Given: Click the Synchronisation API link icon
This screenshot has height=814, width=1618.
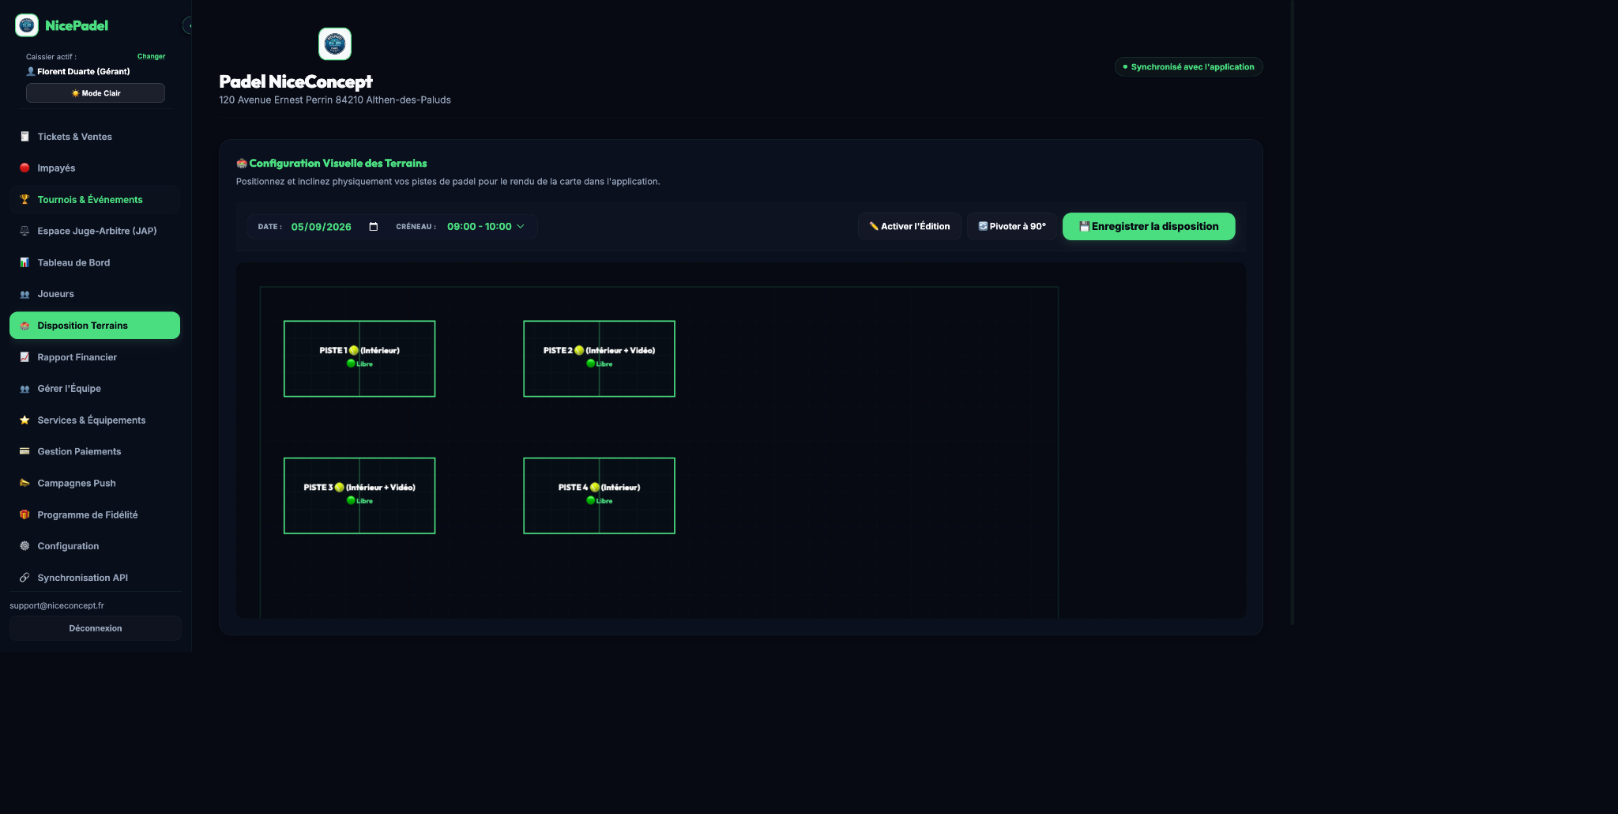Looking at the screenshot, I should click(x=24, y=578).
